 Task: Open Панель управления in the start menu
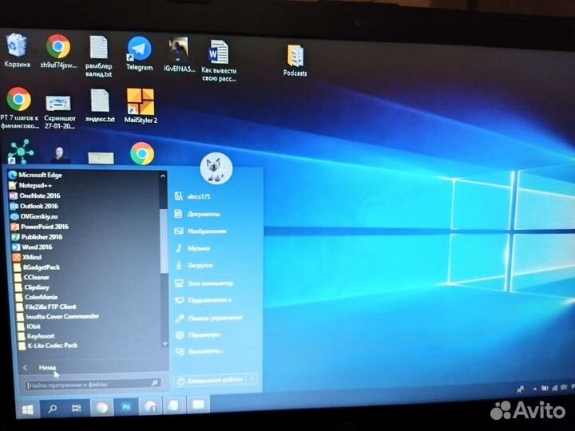[208, 318]
